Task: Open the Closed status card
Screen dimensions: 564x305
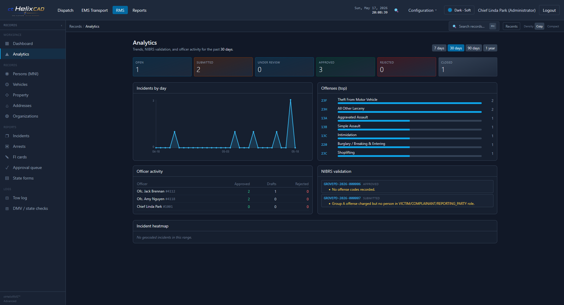Action: (468, 67)
